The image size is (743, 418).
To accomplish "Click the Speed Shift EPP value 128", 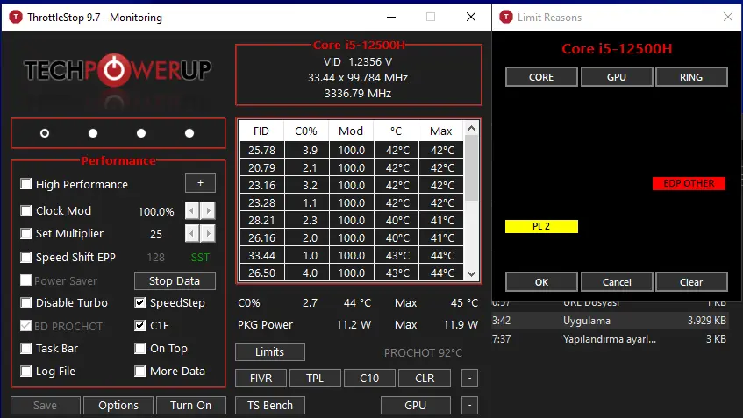I will [156, 257].
